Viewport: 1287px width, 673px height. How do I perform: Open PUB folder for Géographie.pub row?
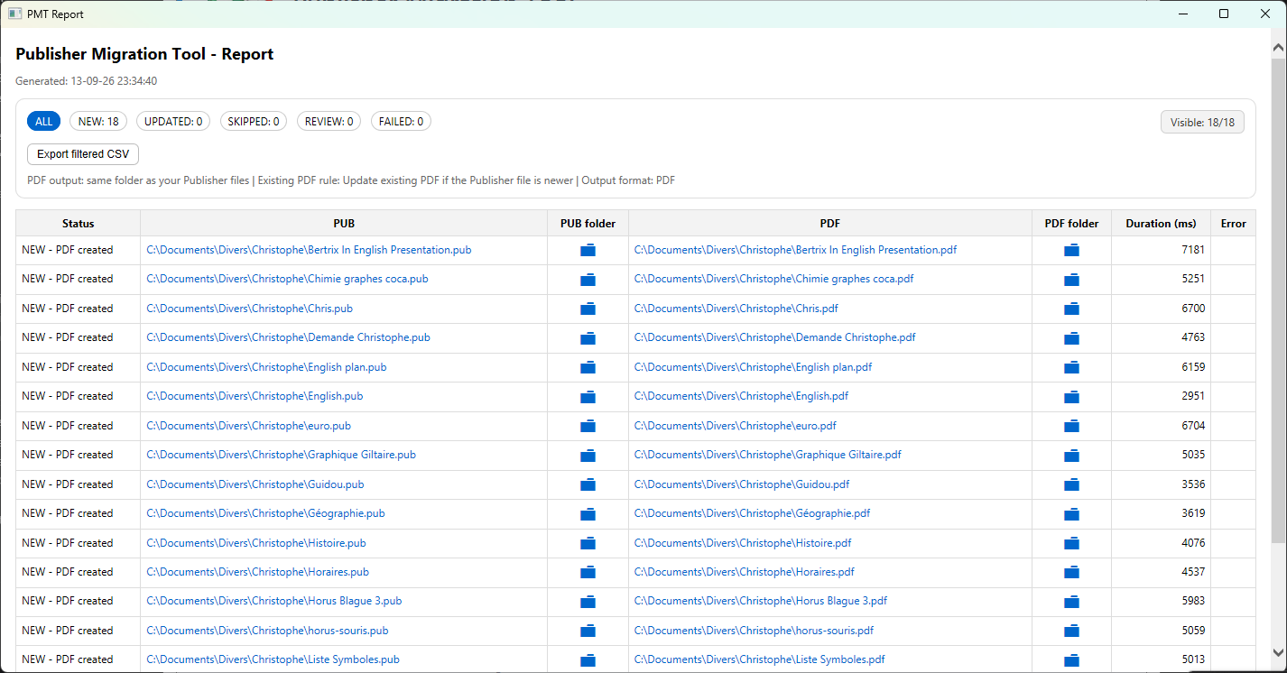588,514
